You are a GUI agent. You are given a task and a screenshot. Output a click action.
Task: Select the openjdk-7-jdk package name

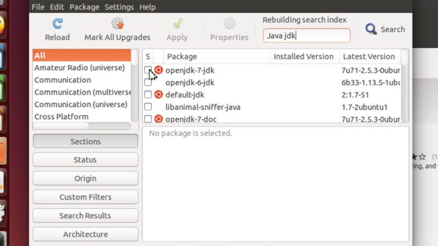click(x=189, y=70)
